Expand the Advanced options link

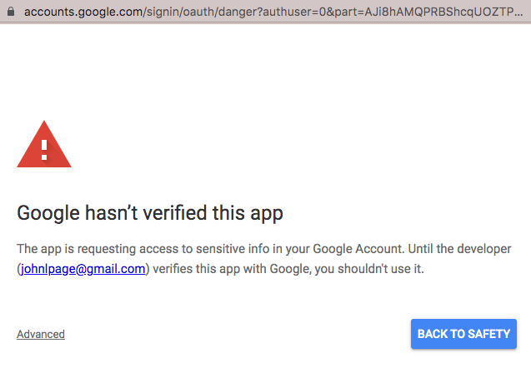coord(41,334)
